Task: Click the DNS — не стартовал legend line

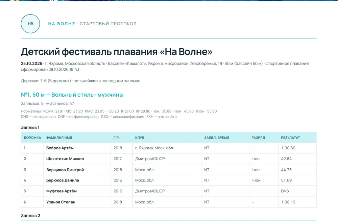Action: coord(99,117)
